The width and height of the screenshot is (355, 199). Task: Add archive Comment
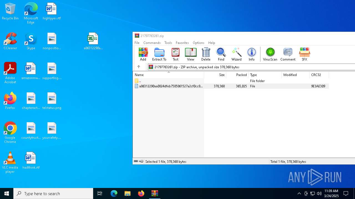pyautogui.click(x=288, y=54)
